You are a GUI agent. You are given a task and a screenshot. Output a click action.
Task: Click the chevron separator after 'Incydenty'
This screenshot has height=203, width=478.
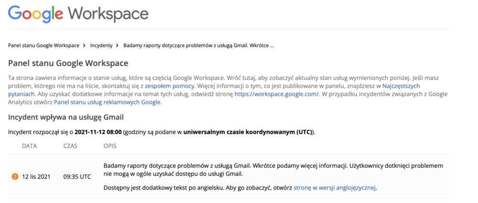pyautogui.click(x=117, y=46)
